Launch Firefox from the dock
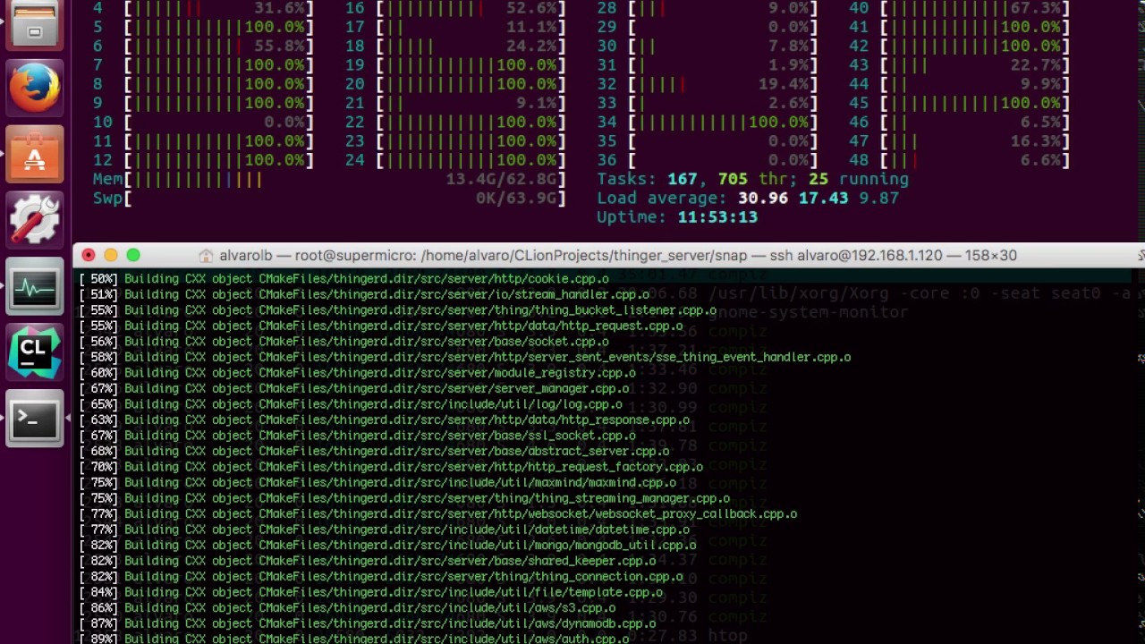The height and width of the screenshot is (644, 1145). coord(35,88)
